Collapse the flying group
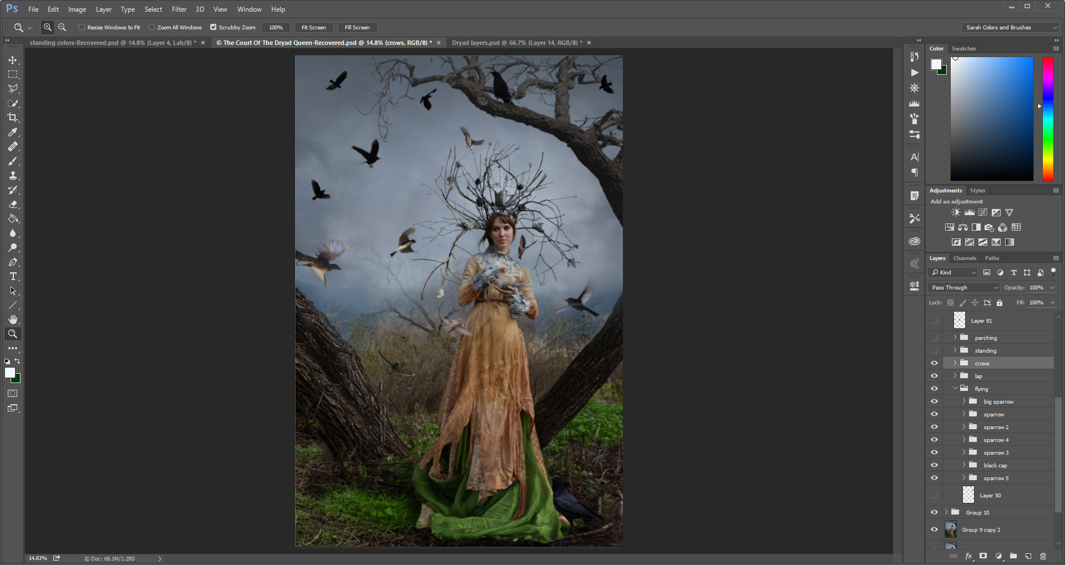1065x565 pixels. (955, 388)
